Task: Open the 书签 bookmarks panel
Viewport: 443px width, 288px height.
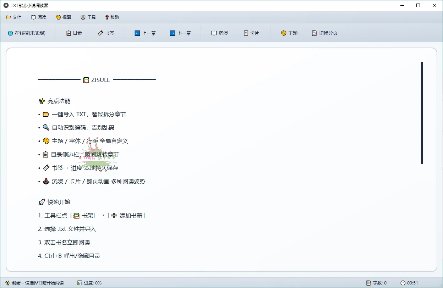Action: point(106,33)
